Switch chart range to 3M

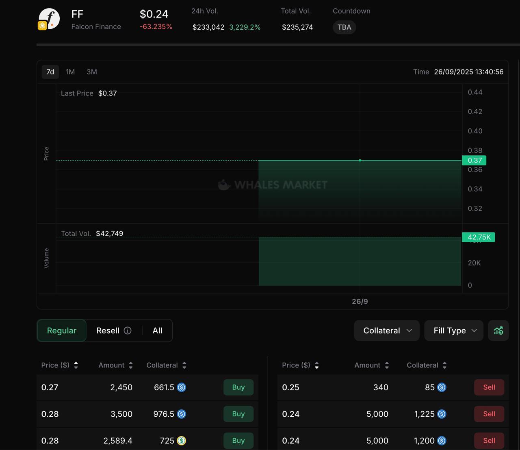pos(92,72)
